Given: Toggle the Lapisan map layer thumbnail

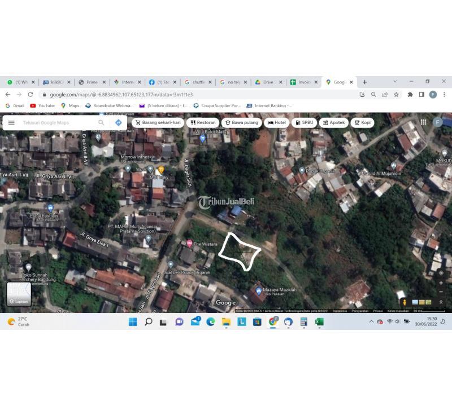Looking at the screenshot, I should pos(19,293).
